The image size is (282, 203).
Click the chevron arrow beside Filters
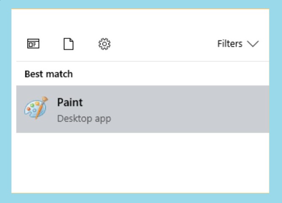coord(253,44)
